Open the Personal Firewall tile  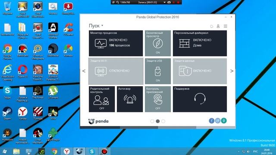coord(200,43)
